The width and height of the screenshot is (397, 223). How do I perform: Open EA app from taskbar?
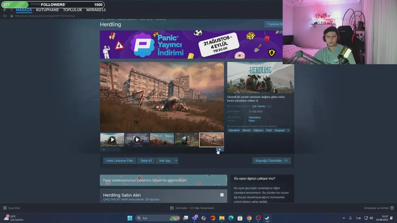point(213,218)
